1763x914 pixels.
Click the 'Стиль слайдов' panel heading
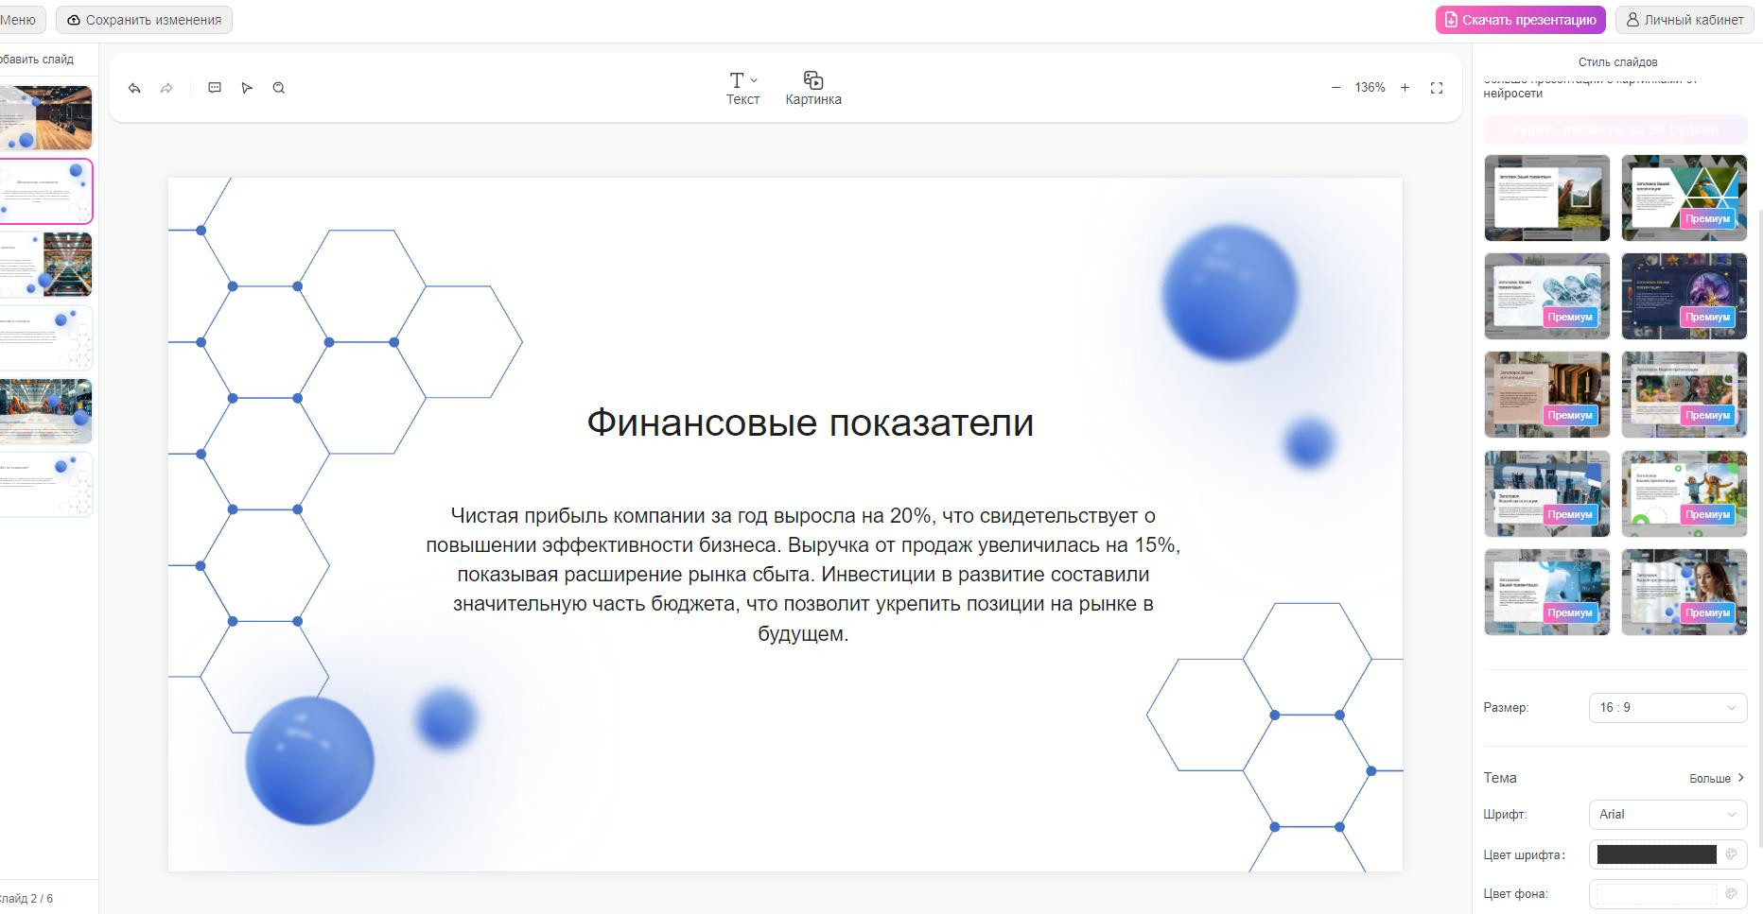click(x=1617, y=62)
